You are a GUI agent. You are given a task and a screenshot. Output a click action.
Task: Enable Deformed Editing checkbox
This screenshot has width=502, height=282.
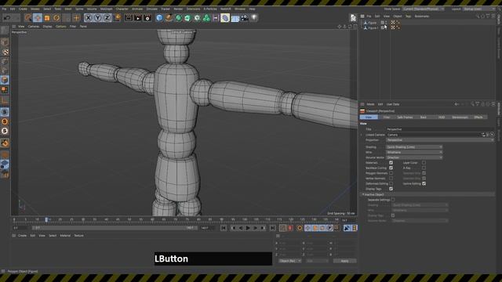click(x=391, y=183)
